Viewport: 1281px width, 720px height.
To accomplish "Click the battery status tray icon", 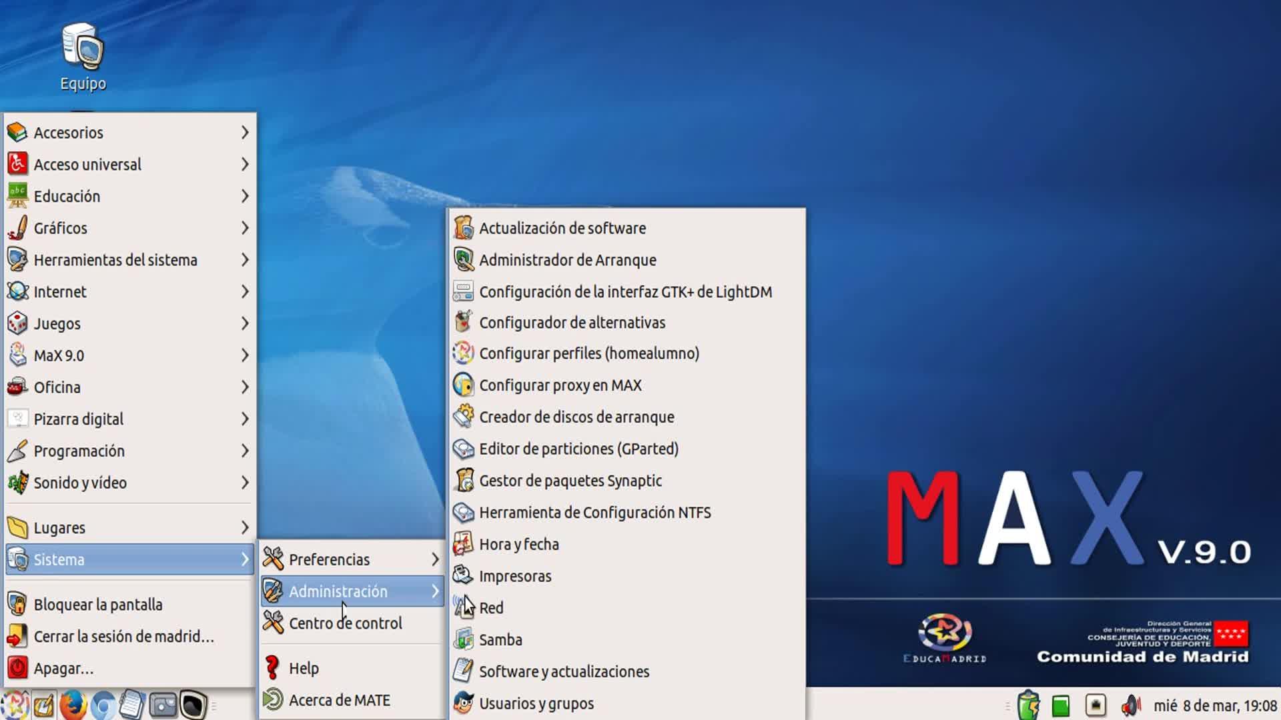I will point(1029,705).
